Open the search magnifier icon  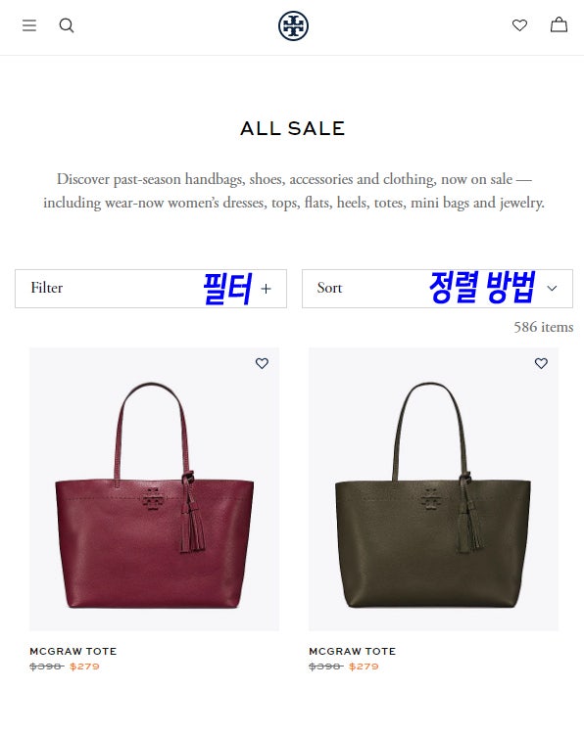click(67, 25)
